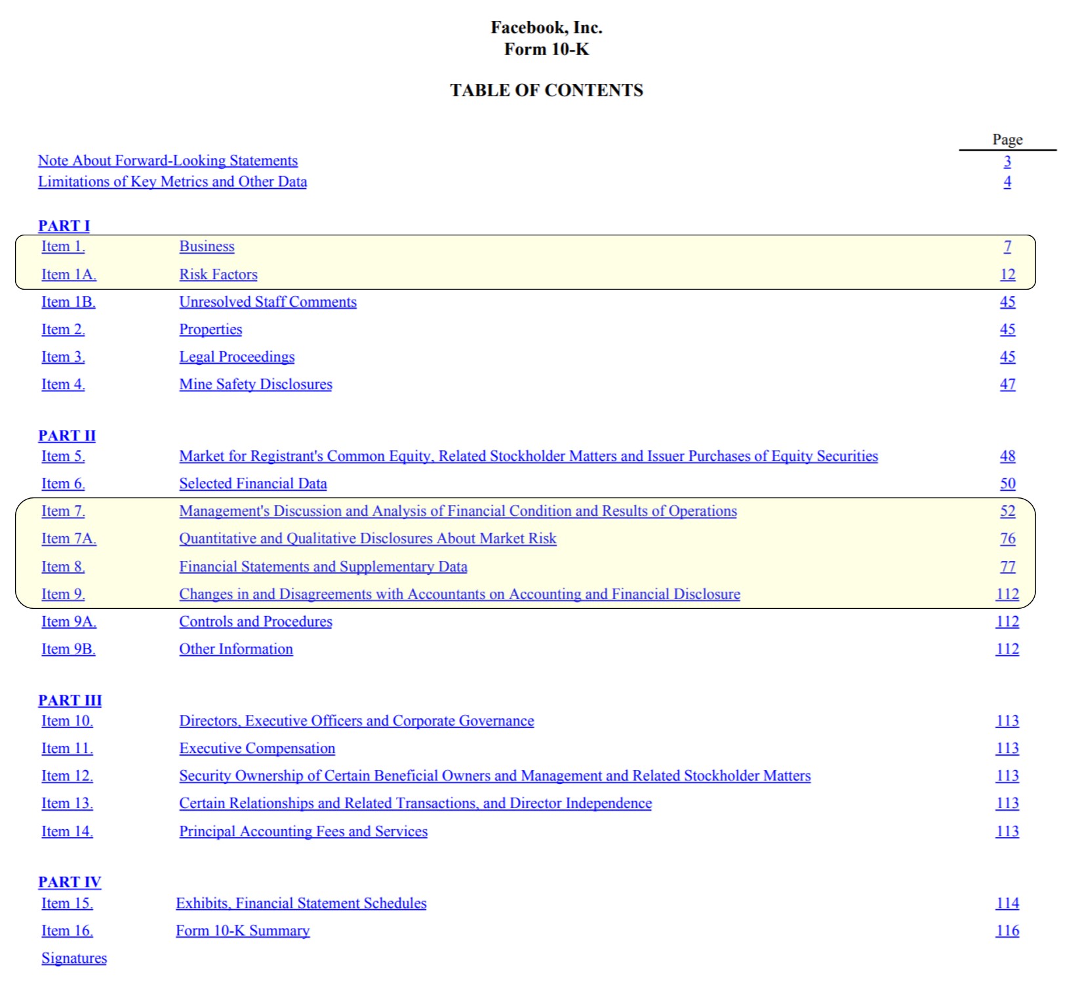Open Changes in and Disagreements with Accountants link
Screen dimensions: 1078x987
pos(460,594)
